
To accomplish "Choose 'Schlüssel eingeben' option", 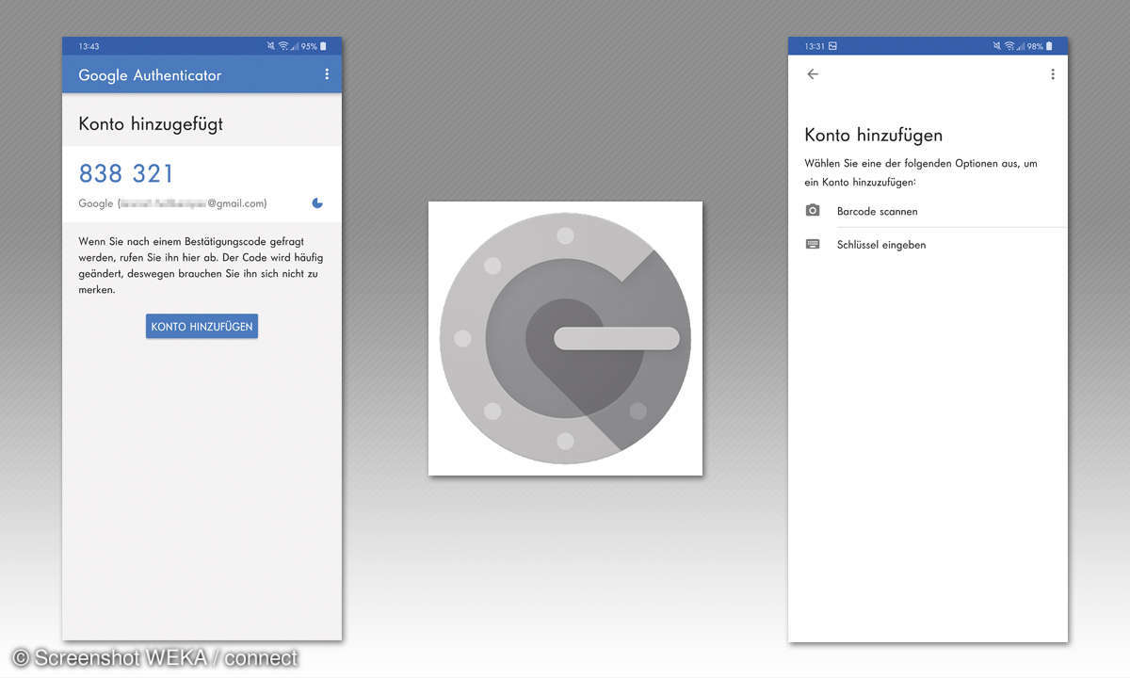I will (881, 245).
